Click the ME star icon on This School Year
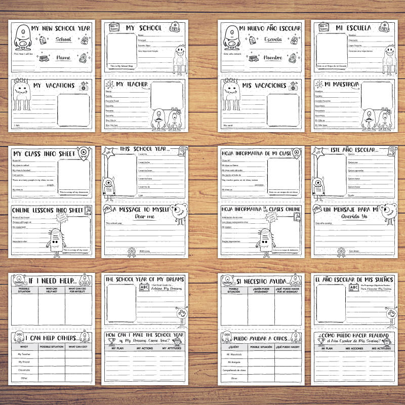This screenshot has height=405, width=405. [107, 151]
